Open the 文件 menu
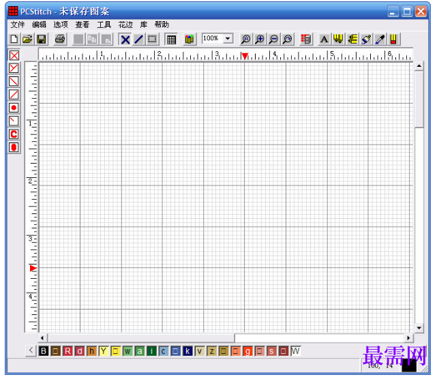Screen dimensions: 439x377 [x=17, y=25]
